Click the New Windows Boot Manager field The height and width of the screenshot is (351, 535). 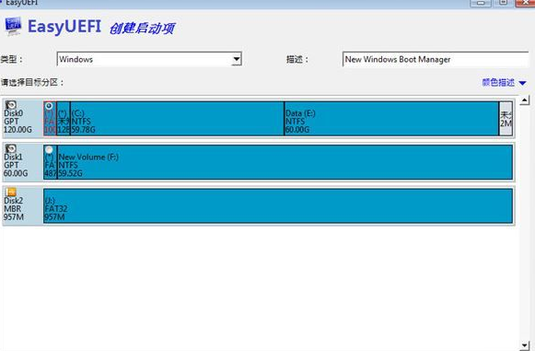coord(436,59)
